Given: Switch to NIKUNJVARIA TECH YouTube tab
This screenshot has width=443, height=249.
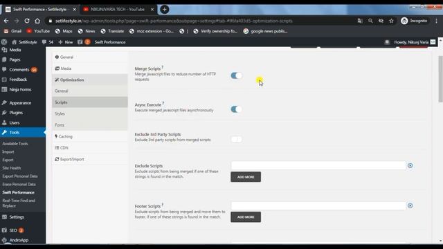Looking at the screenshot, I should (118, 9).
